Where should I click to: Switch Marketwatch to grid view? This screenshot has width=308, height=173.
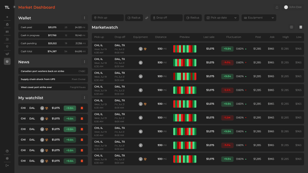(x=291, y=27)
